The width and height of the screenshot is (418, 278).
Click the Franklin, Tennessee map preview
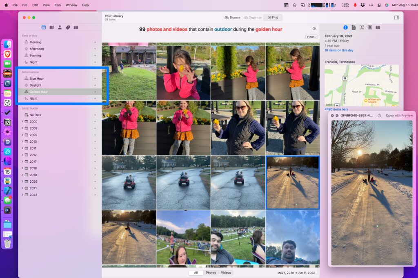pos(362,85)
